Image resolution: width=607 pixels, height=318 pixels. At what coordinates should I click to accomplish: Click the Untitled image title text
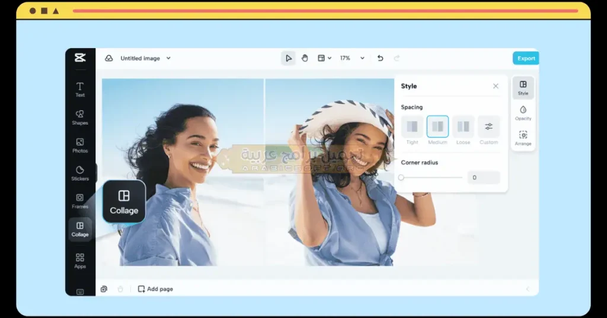point(140,58)
